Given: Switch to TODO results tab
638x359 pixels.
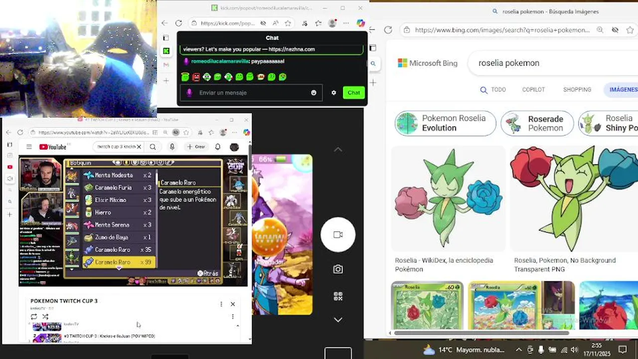Looking at the screenshot, I should pos(493,90).
